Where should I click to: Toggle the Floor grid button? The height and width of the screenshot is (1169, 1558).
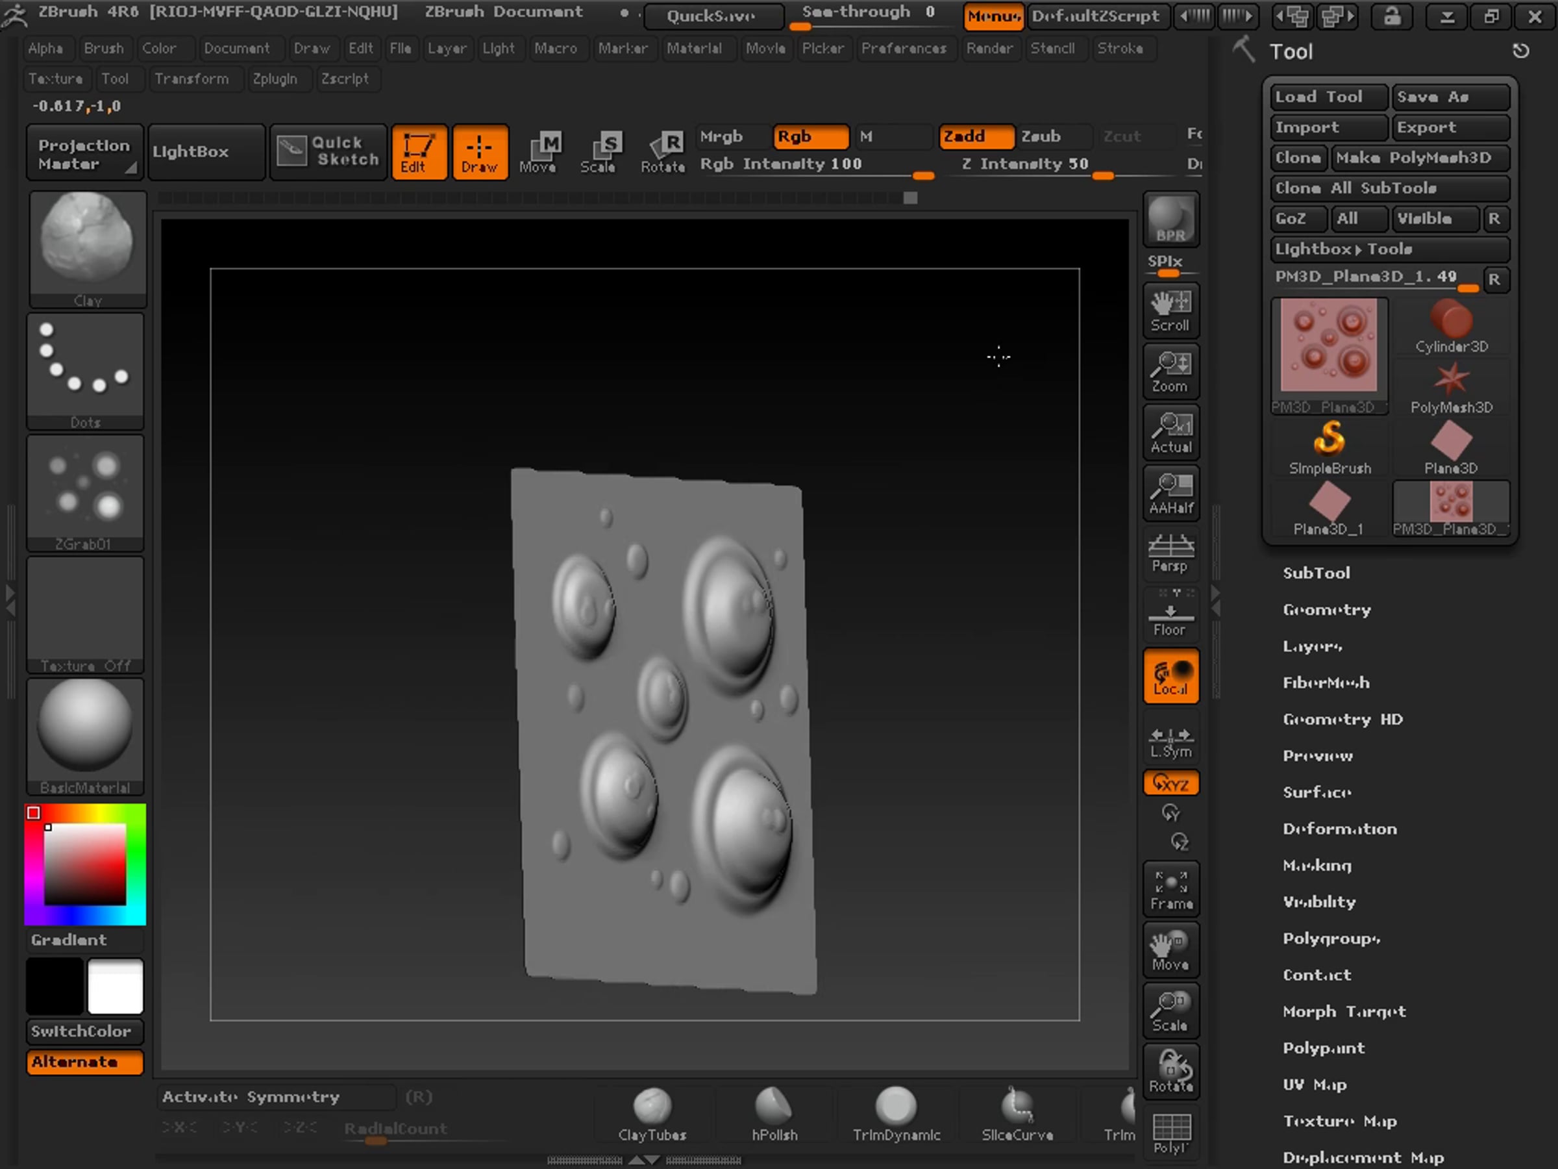tap(1170, 614)
